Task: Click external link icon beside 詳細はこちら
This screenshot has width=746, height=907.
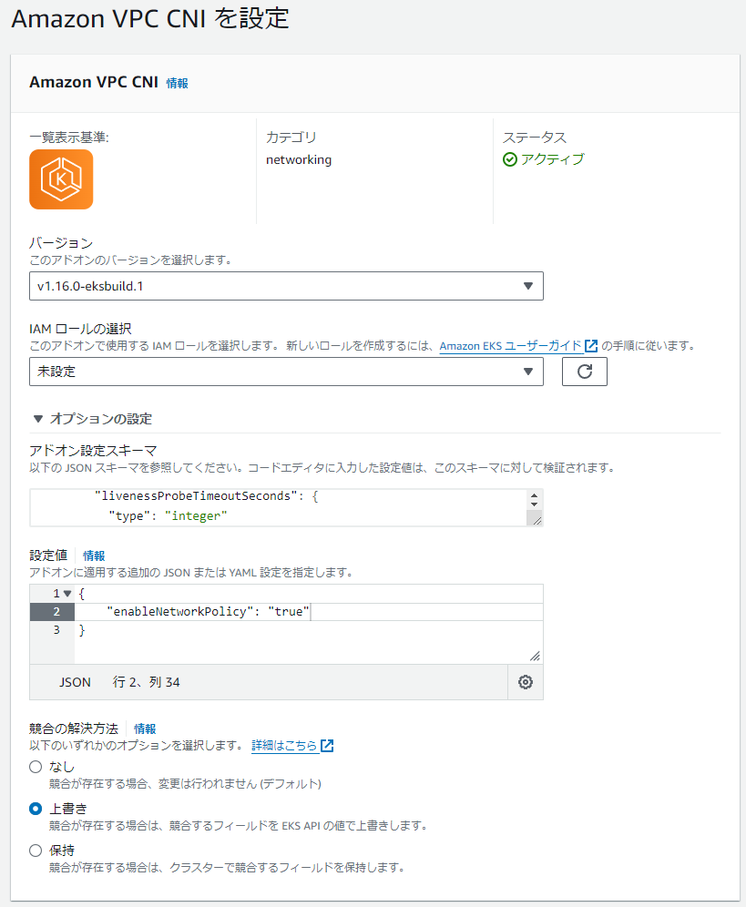Action: pyautogui.click(x=327, y=746)
